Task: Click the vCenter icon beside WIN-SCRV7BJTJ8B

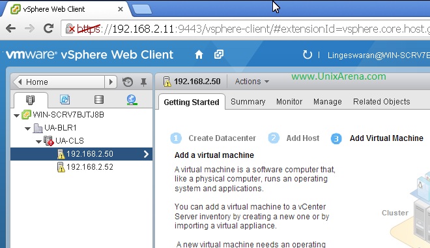Action: pyautogui.click(x=26, y=114)
